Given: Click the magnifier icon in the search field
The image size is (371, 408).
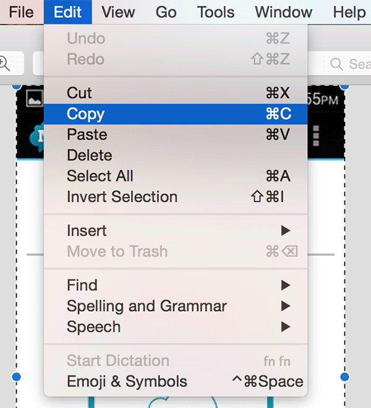Looking at the screenshot, I should [336, 64].
